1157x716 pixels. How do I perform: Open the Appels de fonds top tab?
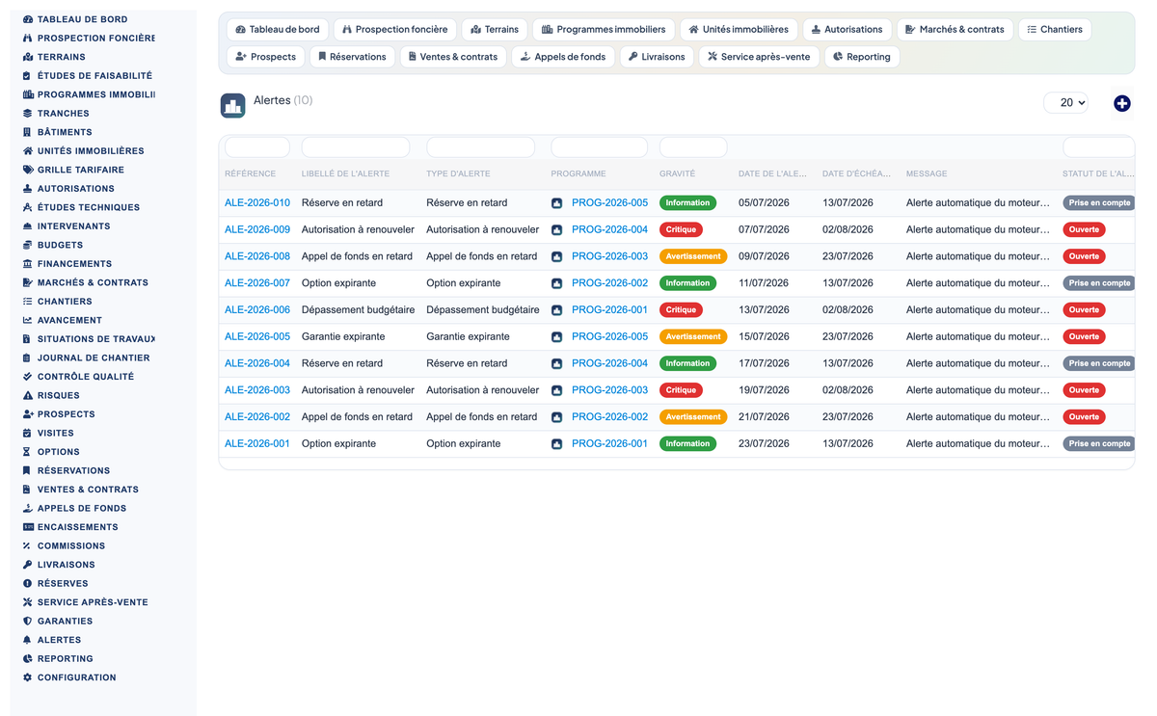pyautogui.click(x=563, y=57)
